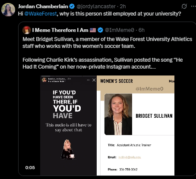Click the staff email address link

point(130,157)
